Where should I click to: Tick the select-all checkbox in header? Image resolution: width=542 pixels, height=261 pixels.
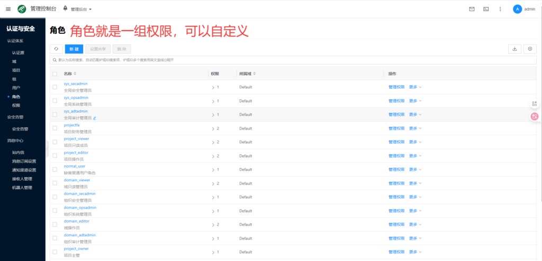pyautogui.click(x=55, y=73)
